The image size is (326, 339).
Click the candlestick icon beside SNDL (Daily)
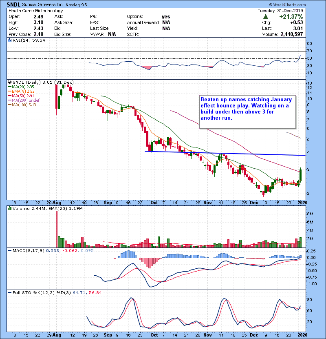click(10, 83)
